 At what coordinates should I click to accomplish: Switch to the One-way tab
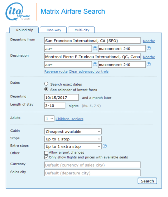tap(53, 30)
